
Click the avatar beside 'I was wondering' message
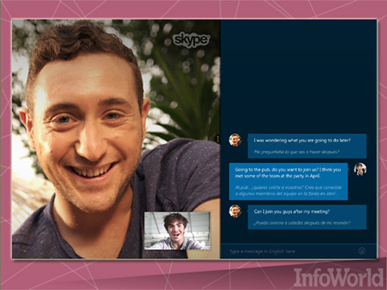coord(235,140)
